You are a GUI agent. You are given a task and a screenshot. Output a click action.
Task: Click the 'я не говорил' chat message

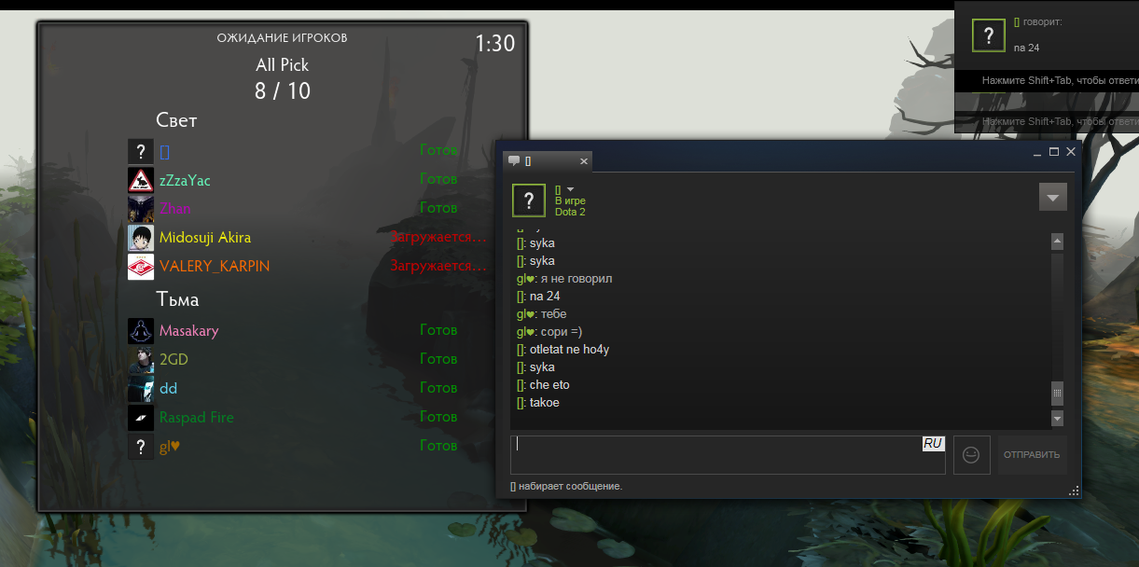[x=576, y=279]
